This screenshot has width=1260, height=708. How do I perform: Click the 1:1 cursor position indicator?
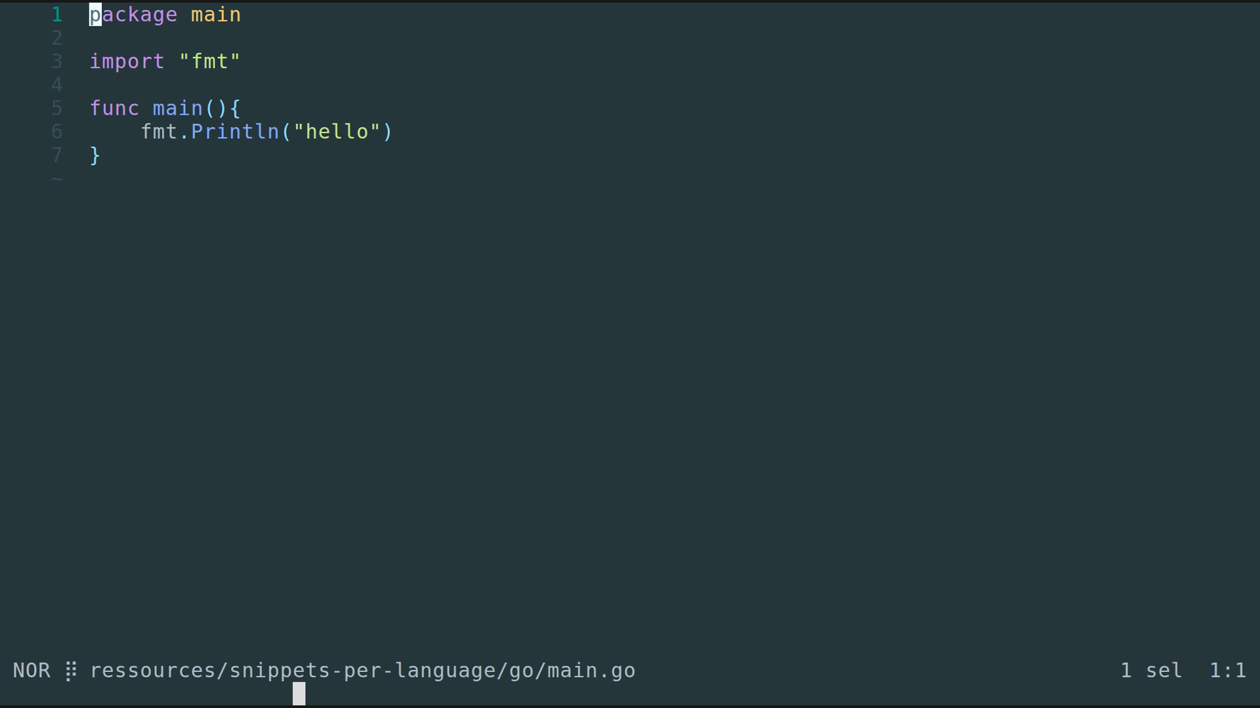tap(1227, 671)
